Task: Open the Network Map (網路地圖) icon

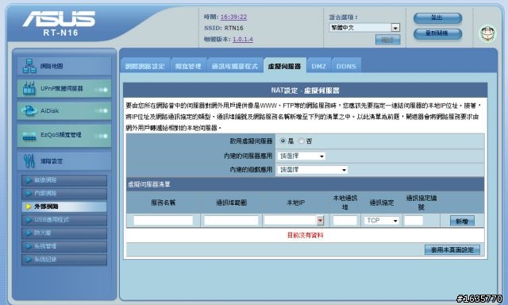Action: coord(29,66)
